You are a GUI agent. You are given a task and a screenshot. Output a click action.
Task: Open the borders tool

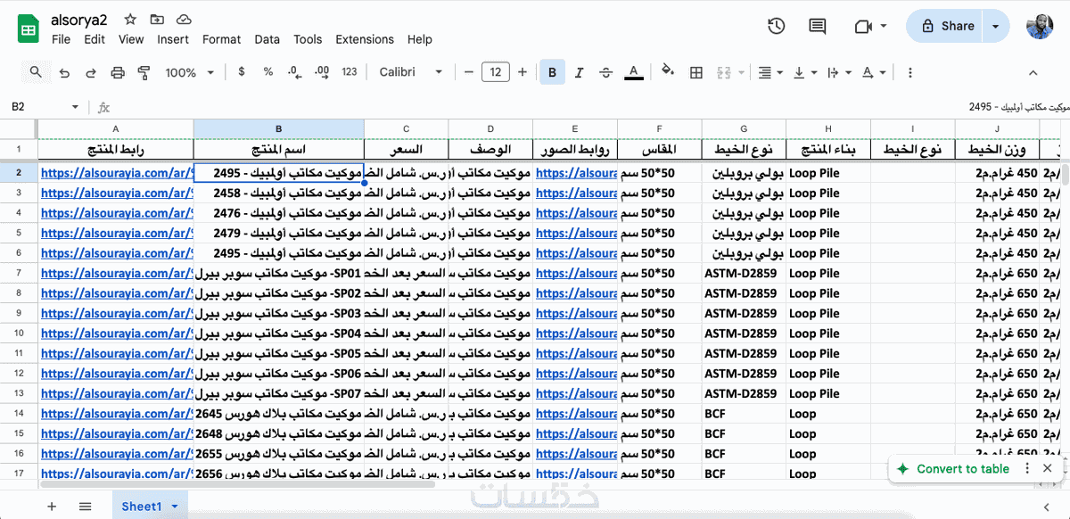coord(696,72)
